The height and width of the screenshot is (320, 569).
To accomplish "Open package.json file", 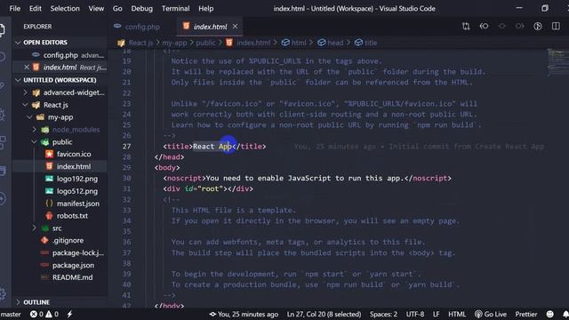I will [x=73, y=265].
